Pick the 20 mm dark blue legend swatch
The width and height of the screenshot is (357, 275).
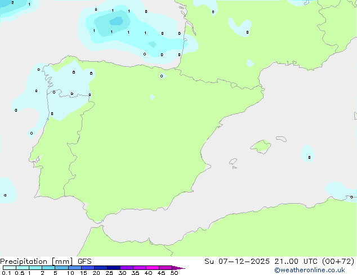pyautogui.click(x=101, y=268)
